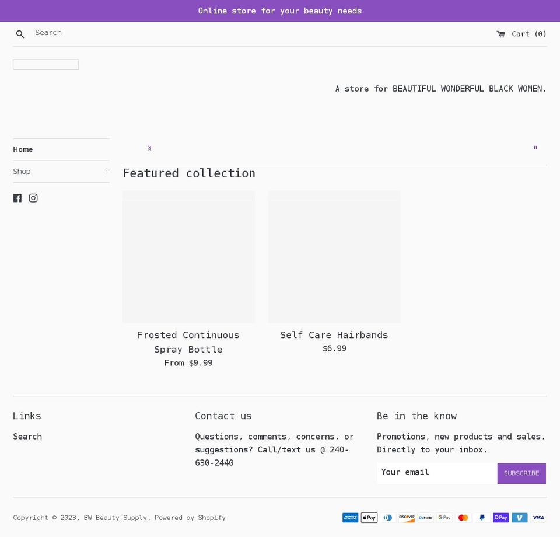The image size is (560, 537).
Task: Open the search magnifier icon in the header
Action: click(20, 33)
